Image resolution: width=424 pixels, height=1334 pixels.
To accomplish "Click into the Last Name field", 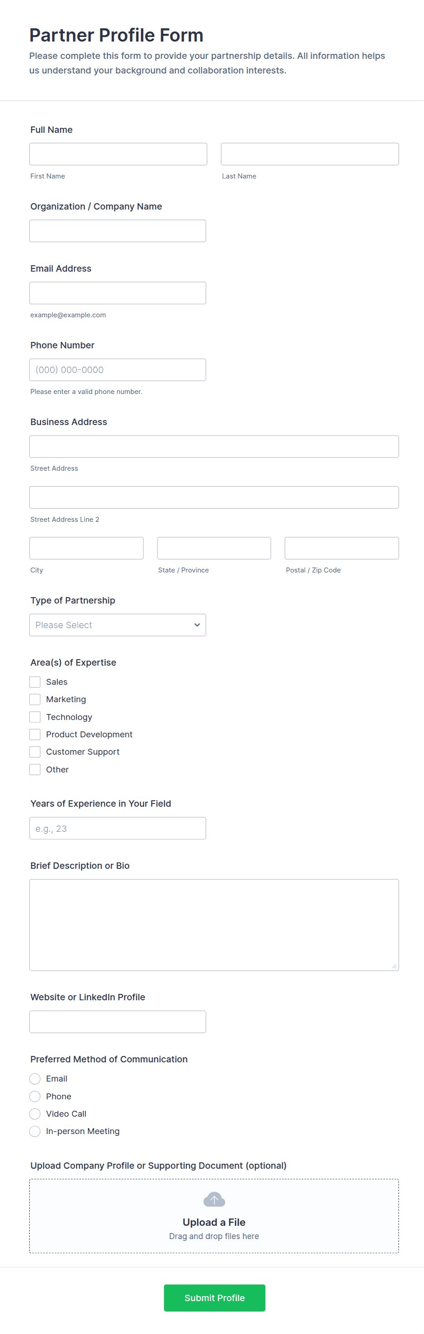I will [310, 154].
